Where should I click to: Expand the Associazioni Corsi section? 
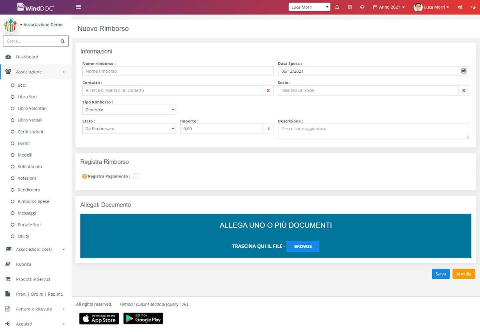64,250
